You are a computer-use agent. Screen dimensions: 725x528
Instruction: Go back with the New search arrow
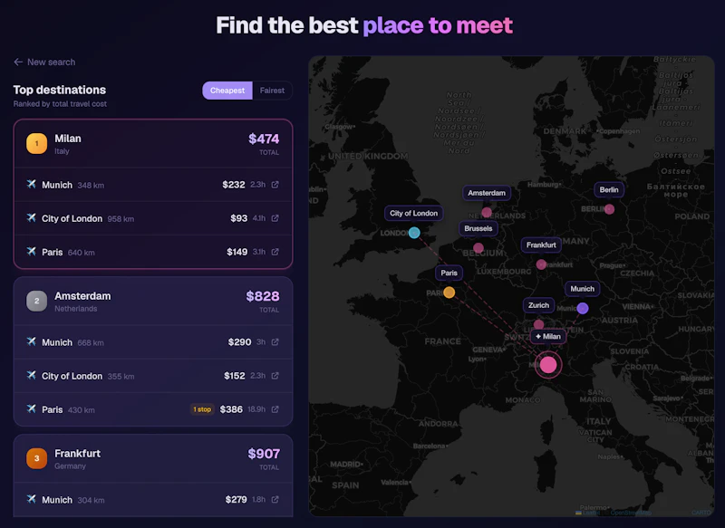(x=18, y=62)
